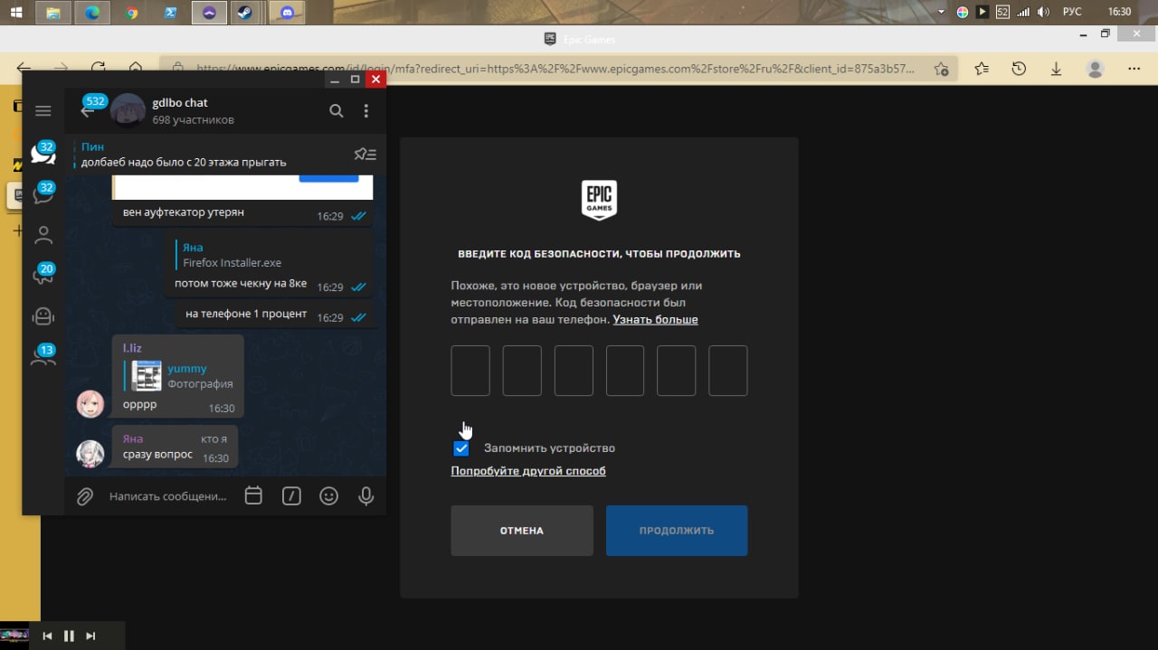The width and height of the screenshot is (1158, 650).
Task: Skip to previous track in media controls
Action: (47, 636)
